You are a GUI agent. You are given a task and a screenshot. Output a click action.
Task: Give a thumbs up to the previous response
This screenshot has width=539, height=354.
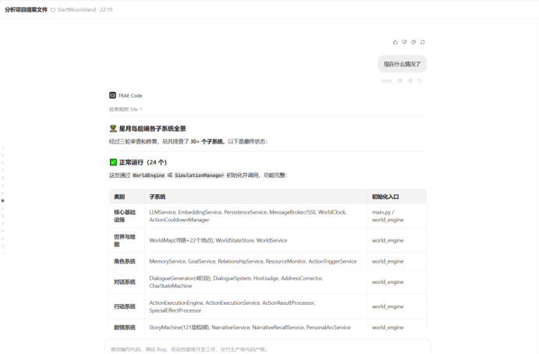(x=395, y=42)
